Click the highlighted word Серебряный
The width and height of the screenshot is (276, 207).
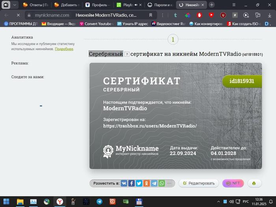point(106,54)
